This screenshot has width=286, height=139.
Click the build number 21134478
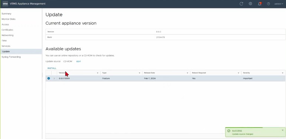click(x=161, y=37)
